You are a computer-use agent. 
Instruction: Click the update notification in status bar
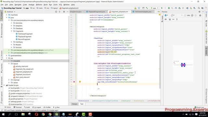tap(31, 110)
